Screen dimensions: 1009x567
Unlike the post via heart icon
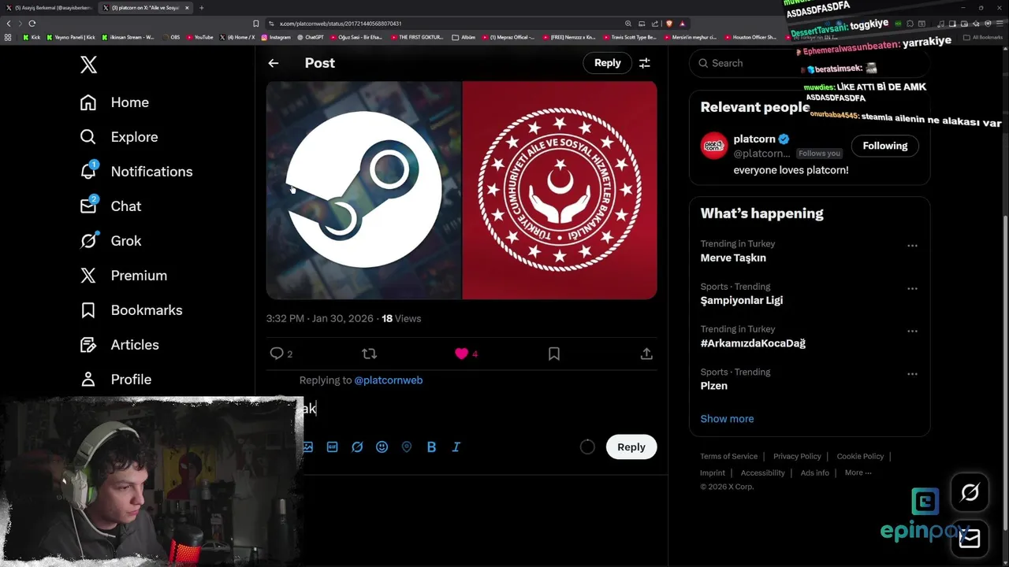tap(461, 354)
